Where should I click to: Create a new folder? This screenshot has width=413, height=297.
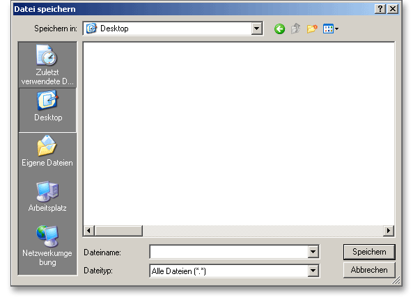tap(312, 29)
